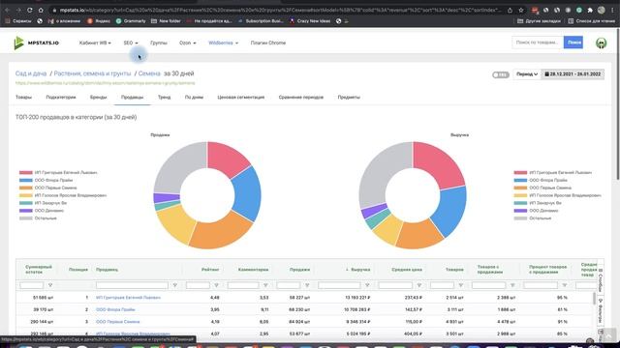Click the blue segment in Продажи donut

248,193
